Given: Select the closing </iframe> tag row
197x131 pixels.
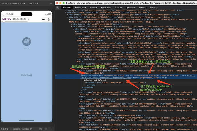Looking at the screenshot, I should tap(91, 85).
